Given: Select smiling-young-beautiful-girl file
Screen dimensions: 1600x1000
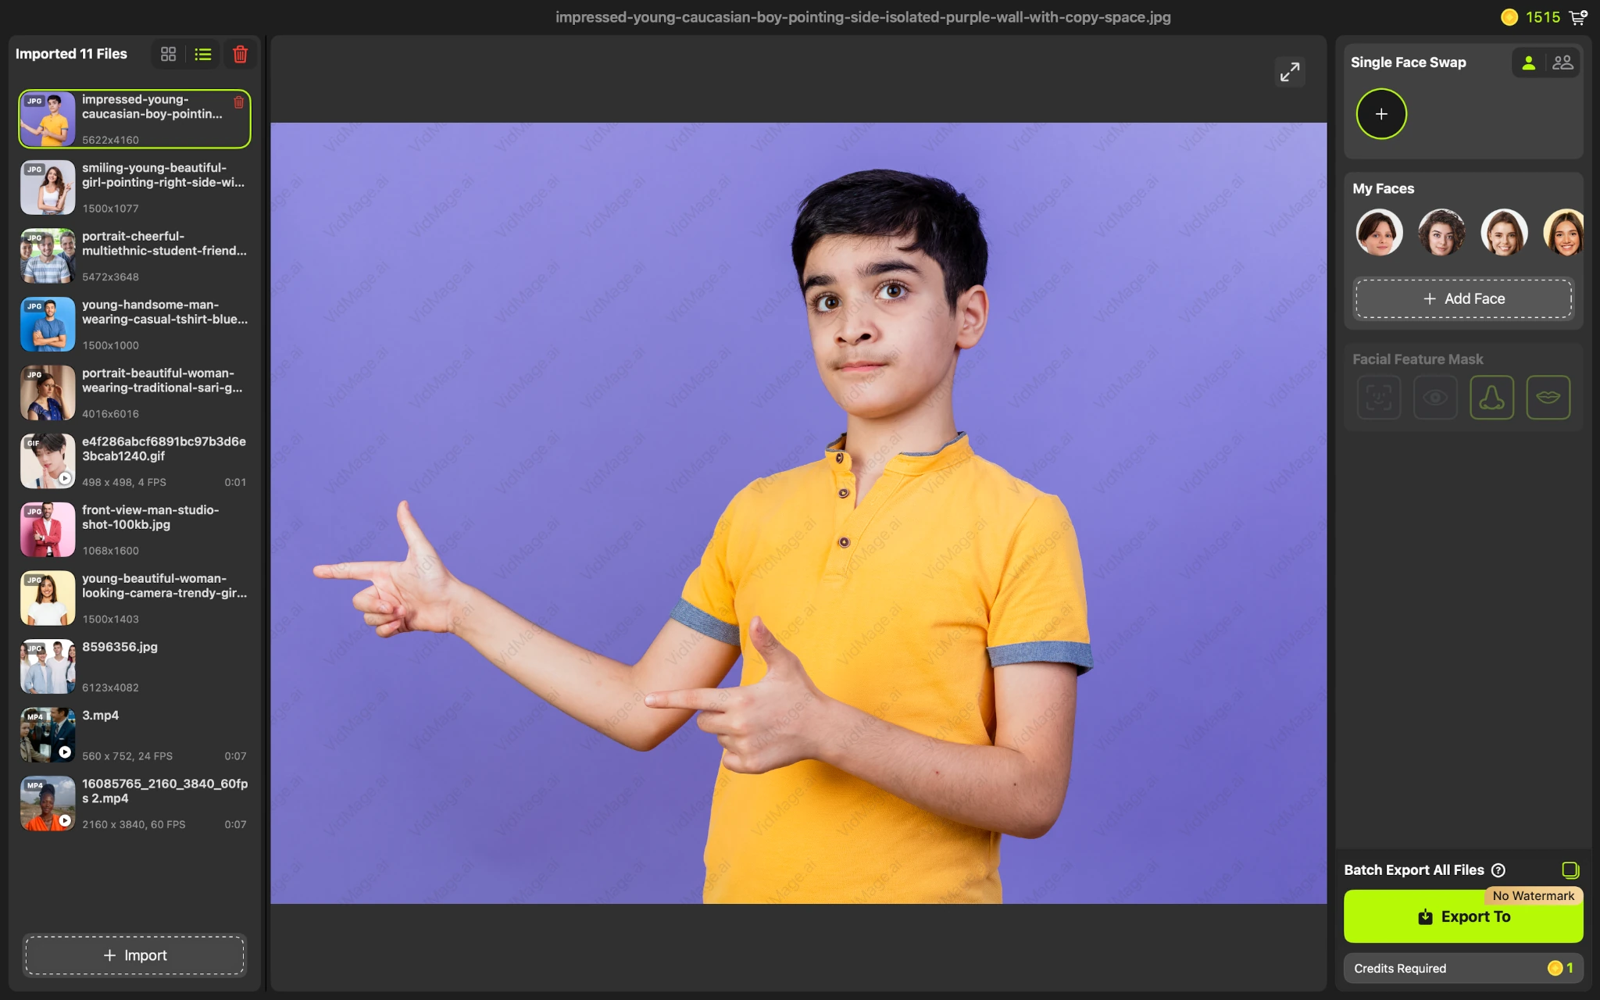Looking at the screenshot, I should (x=134, y=187).
